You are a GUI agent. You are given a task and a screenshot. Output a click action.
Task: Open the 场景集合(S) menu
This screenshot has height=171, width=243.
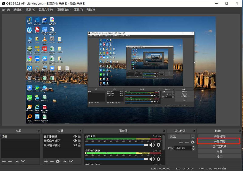(63, 10)
